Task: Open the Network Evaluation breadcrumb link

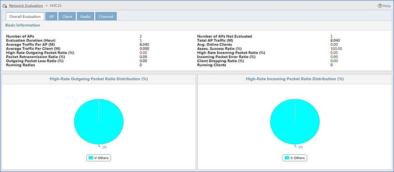Action: click(x=26, y=5)
